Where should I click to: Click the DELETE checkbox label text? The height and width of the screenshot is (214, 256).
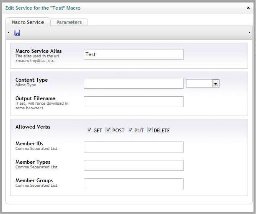point(162,131)
